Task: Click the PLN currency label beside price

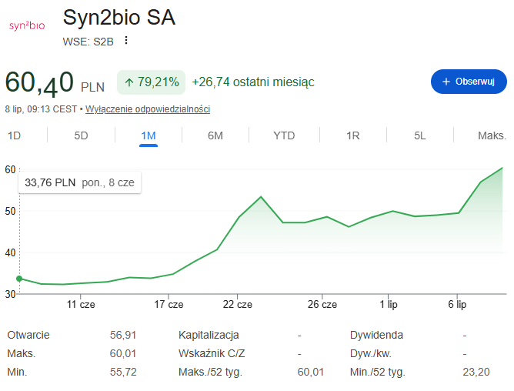Action: point(93,87)
